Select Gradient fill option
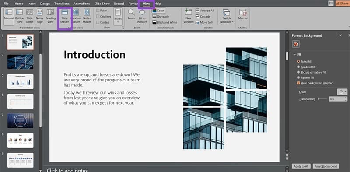The width and height of the screenshot is (350, 172). pos(298,67)
